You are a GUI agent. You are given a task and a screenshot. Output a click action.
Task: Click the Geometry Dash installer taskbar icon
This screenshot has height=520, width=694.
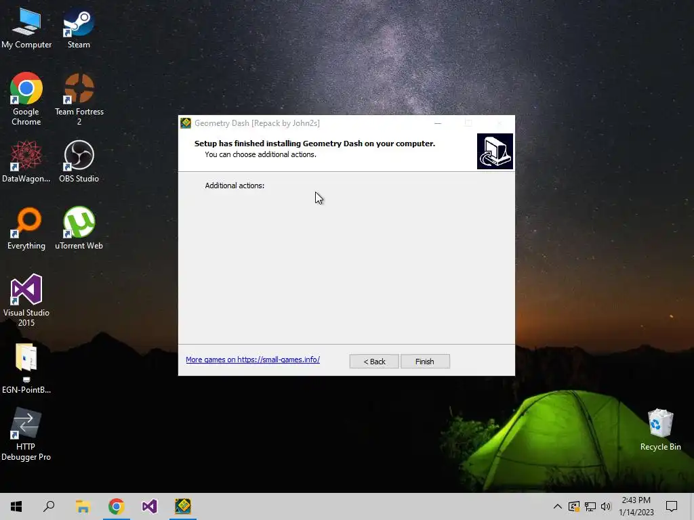point(183,506)
